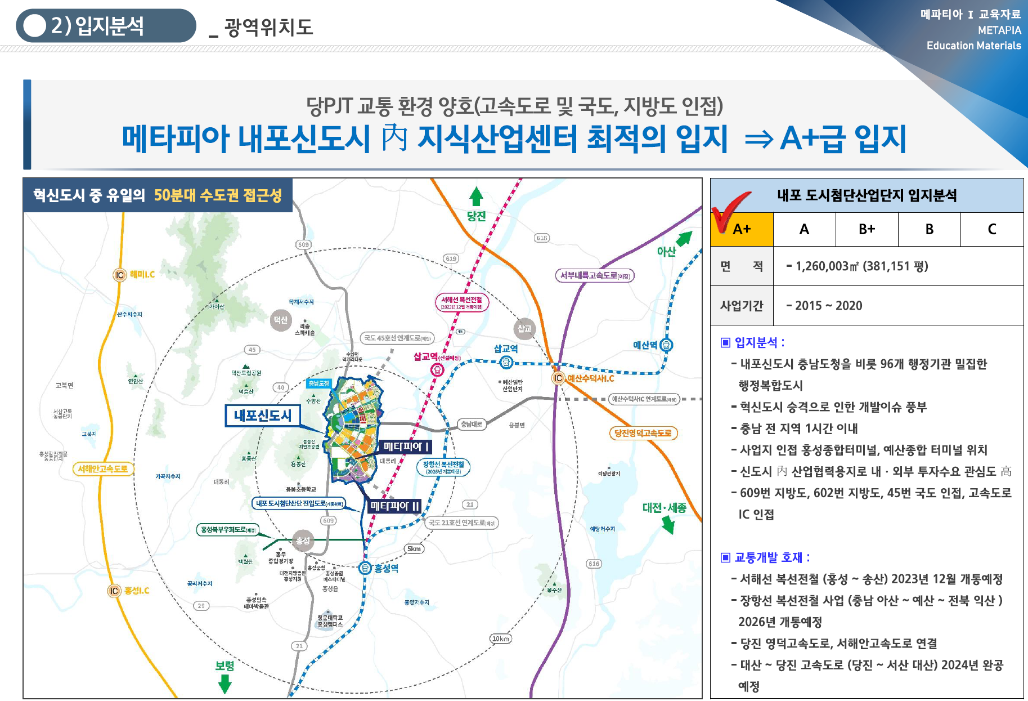The image size is (1028, 701).
Task: Select the B grade cell
Action: (x=930, y=229)
